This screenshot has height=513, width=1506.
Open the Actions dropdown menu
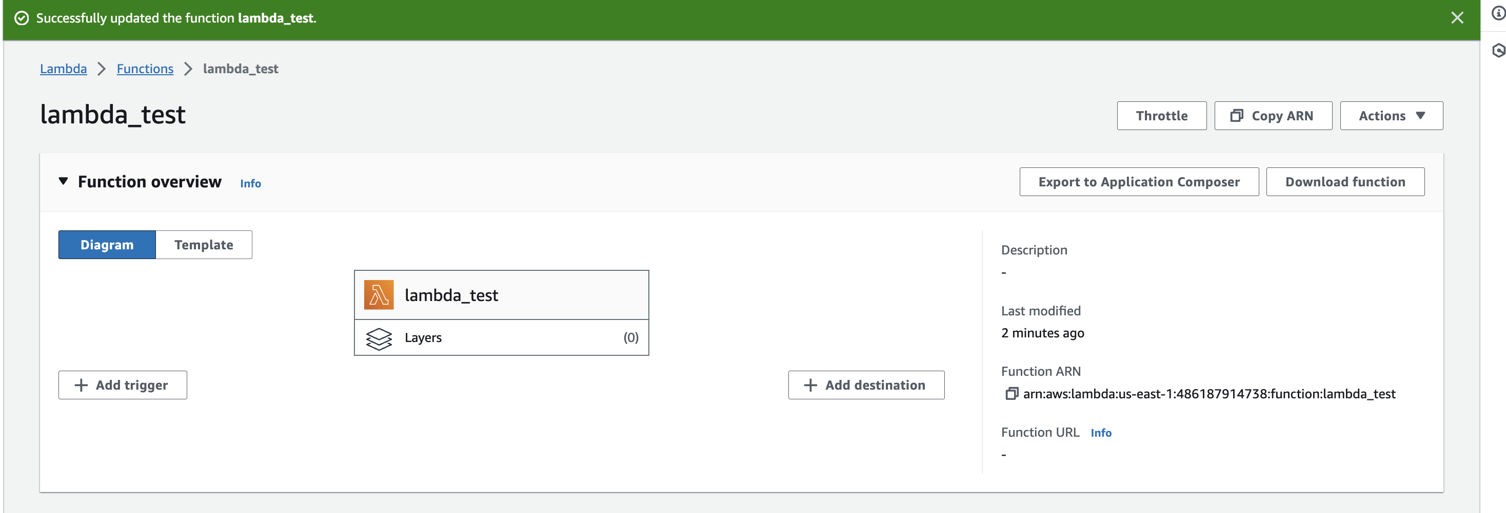1391,116
